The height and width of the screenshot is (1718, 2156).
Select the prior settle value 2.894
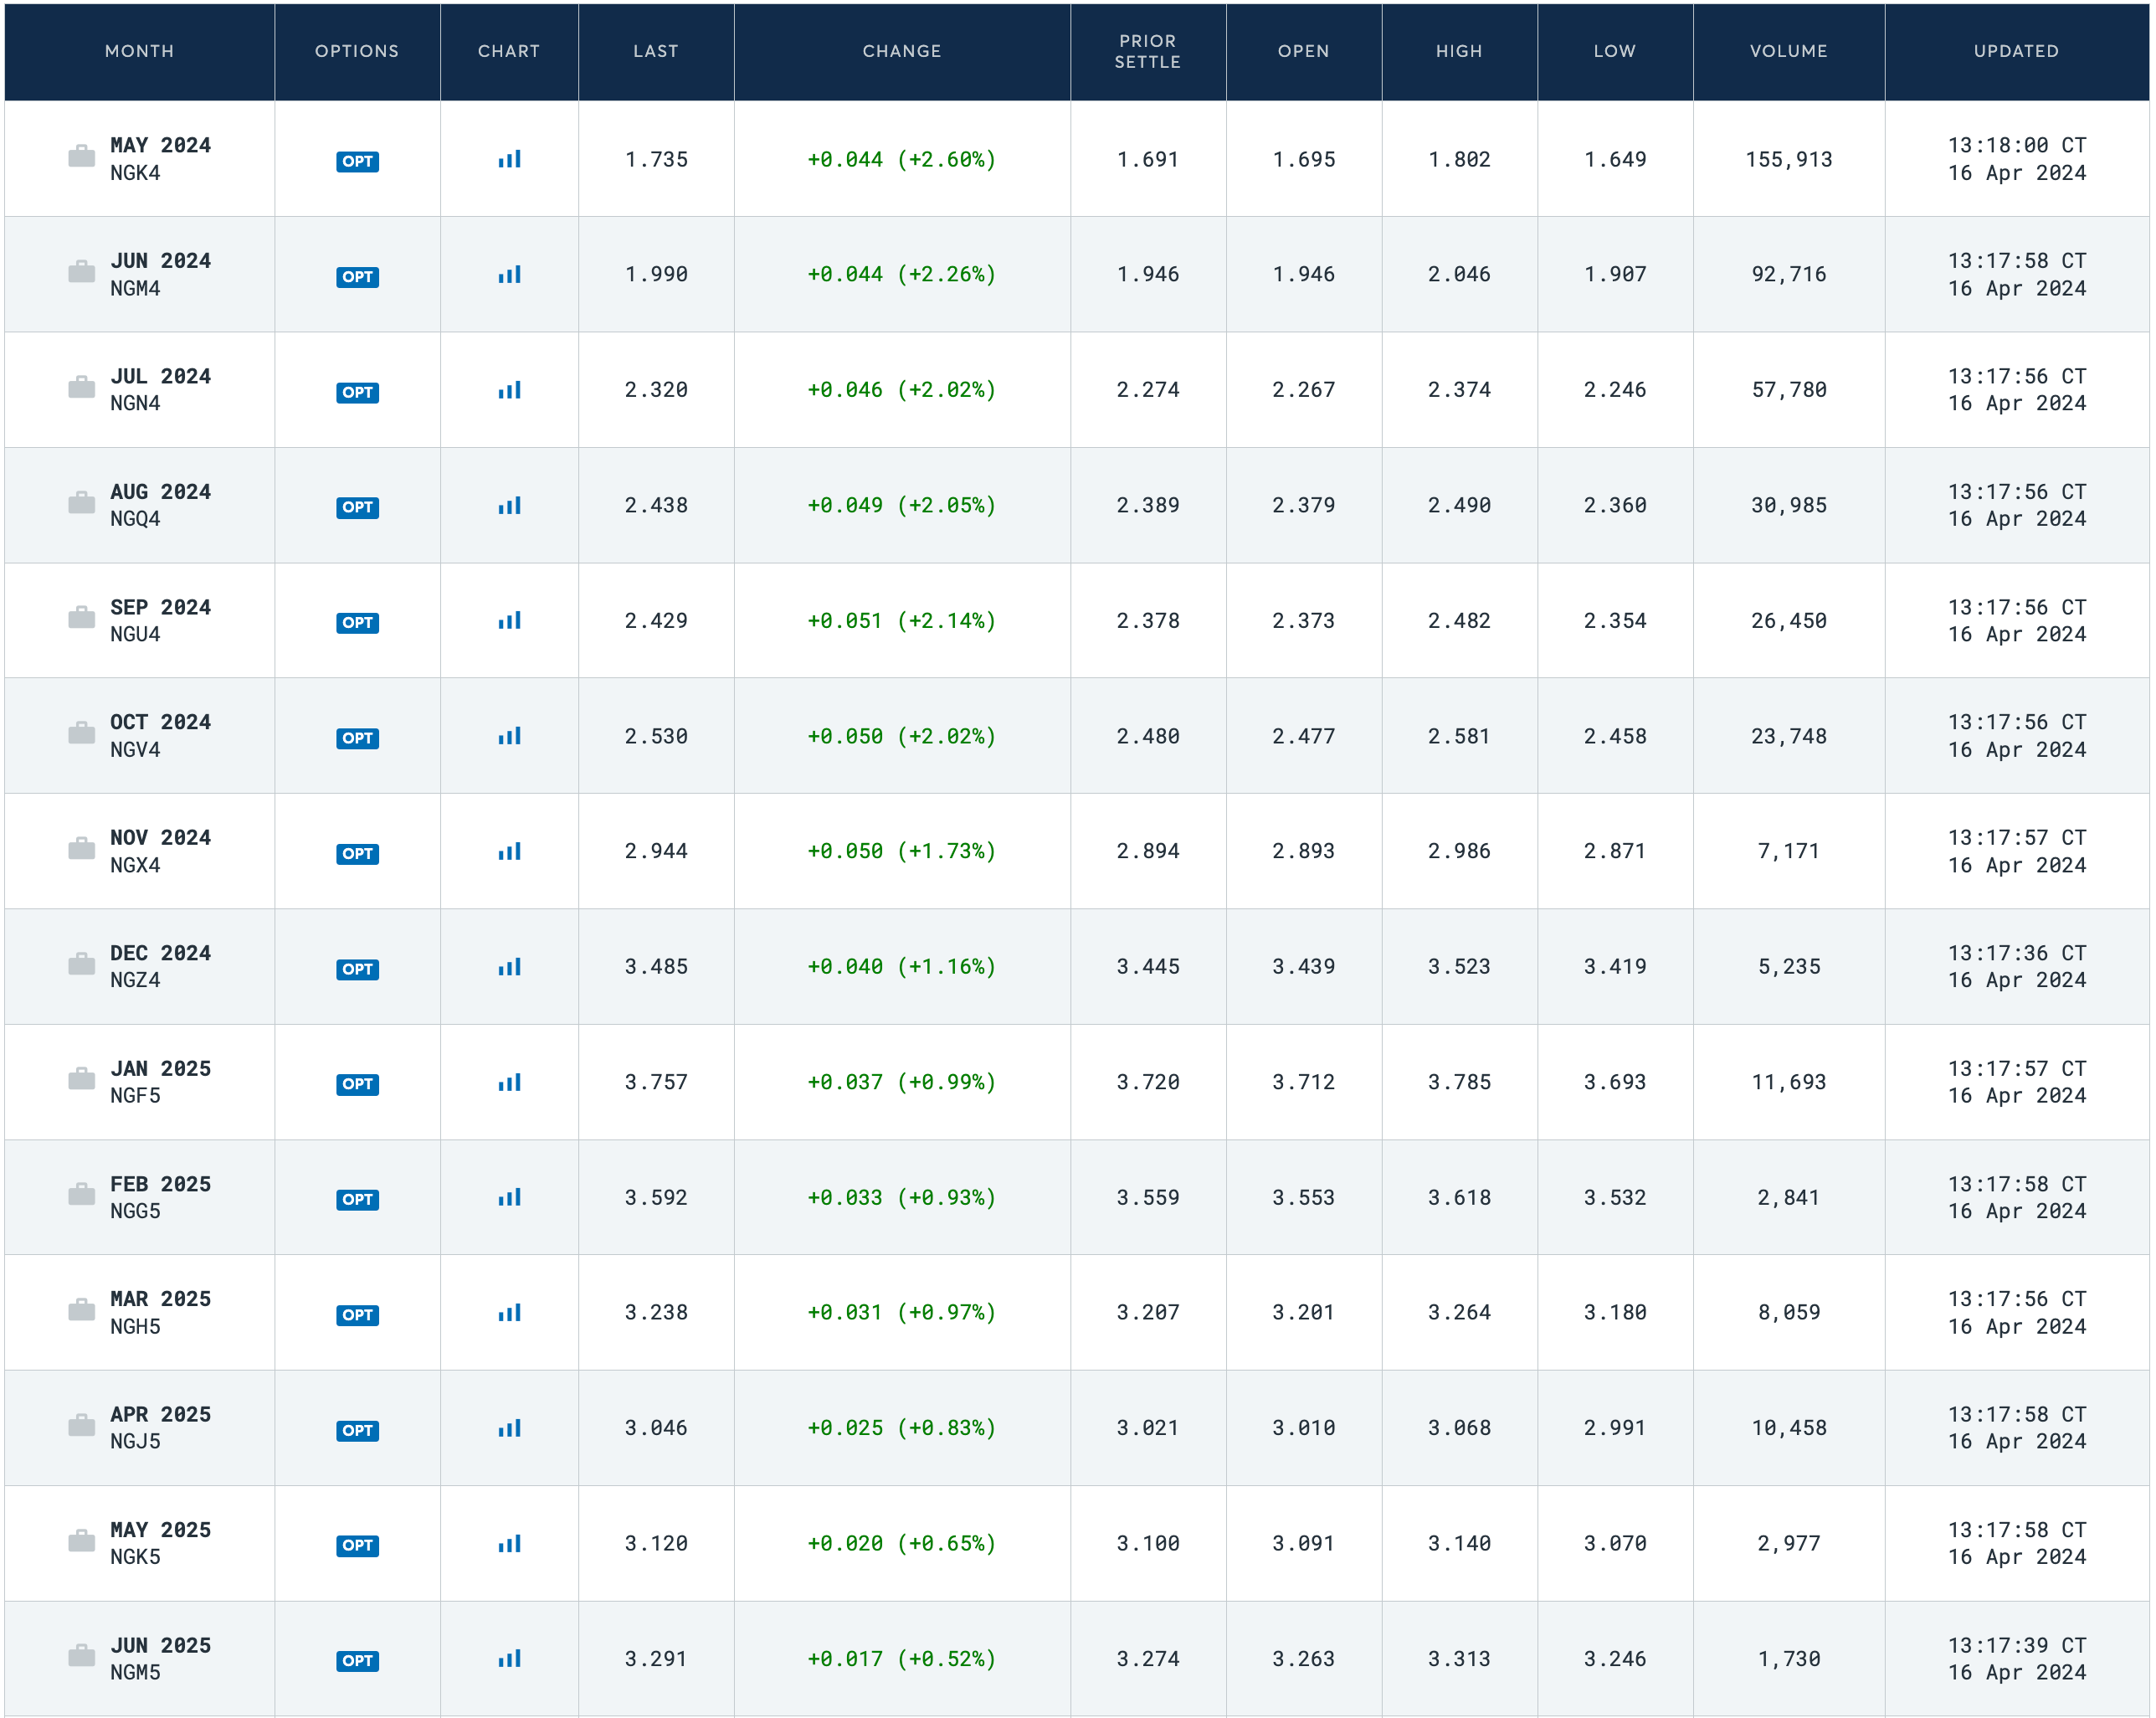pos(1148,851)
